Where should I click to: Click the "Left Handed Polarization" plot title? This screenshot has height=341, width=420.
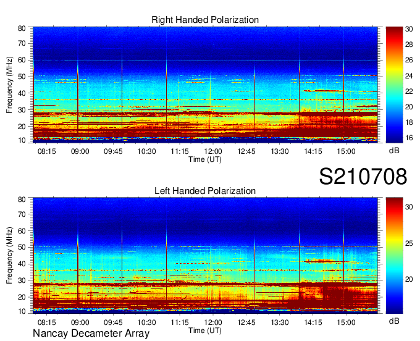(x=205, y=191)
